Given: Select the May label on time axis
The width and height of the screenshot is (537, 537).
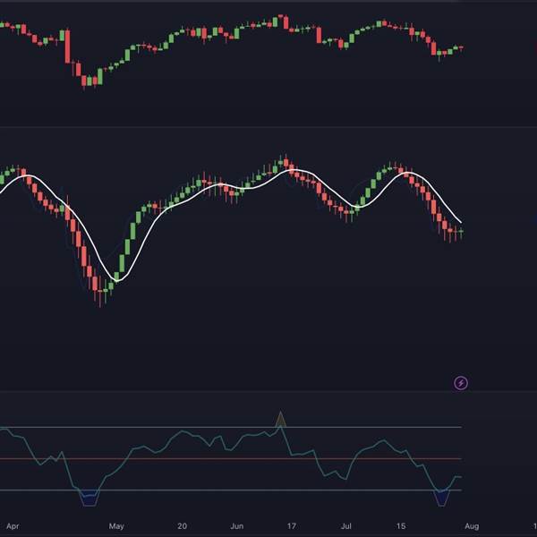Looking at the screenshot, I should 116,526.
